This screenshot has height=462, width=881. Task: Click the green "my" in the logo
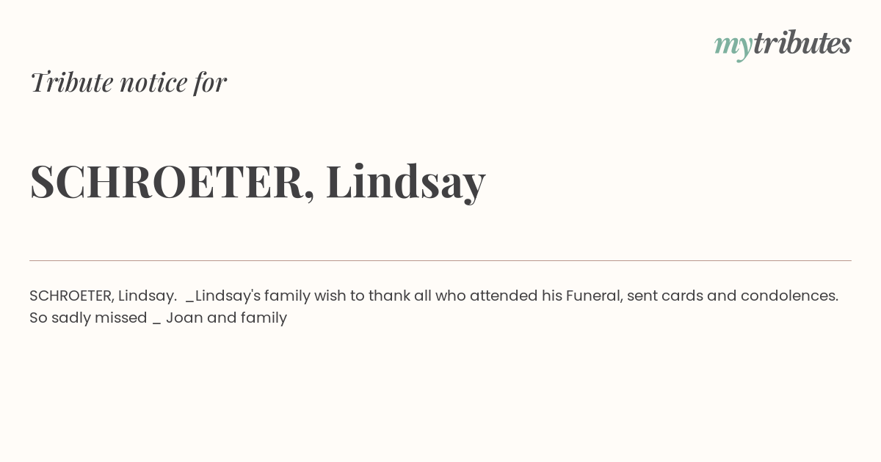coord(733,47)
